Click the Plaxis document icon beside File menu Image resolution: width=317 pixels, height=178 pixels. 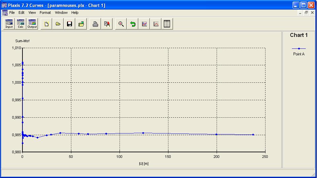(x=5, y=13)
